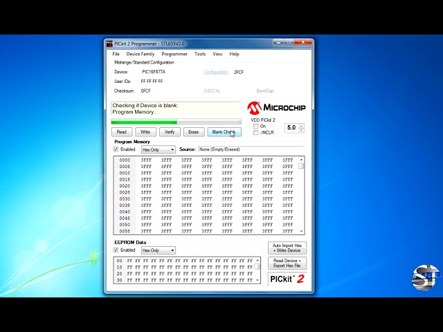This screenshot has width=443, height=332.
Task: Click program memory address 0058
Action: point(125,231)
